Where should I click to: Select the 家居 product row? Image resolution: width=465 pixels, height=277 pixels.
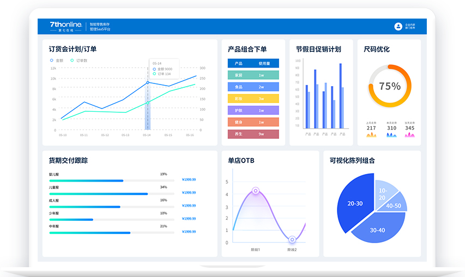point(253,75)
